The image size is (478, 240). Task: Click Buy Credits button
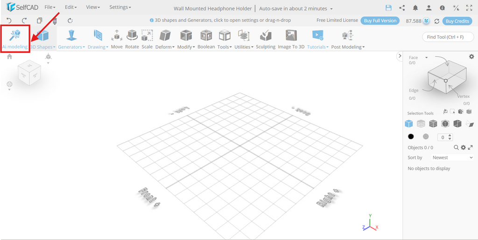coord(457,21)
